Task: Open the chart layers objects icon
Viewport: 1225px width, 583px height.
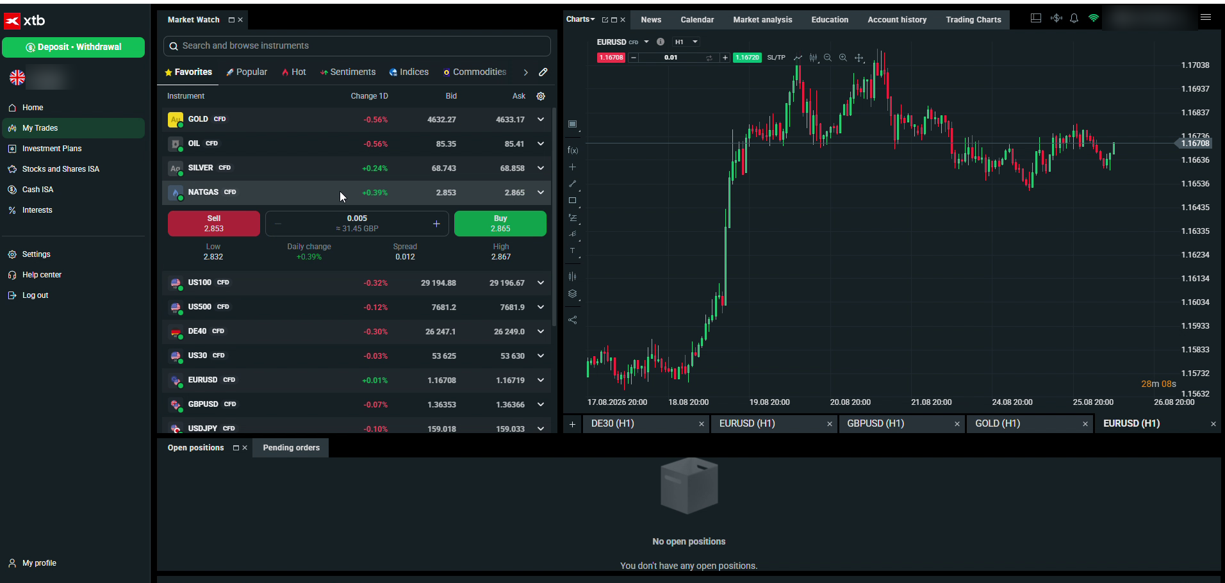Action: coord(573,294)
